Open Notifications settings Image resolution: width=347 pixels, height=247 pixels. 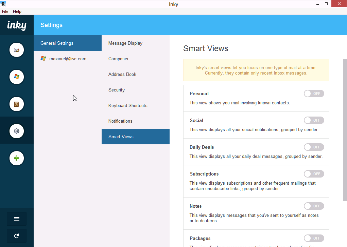[x=136, y=121]
